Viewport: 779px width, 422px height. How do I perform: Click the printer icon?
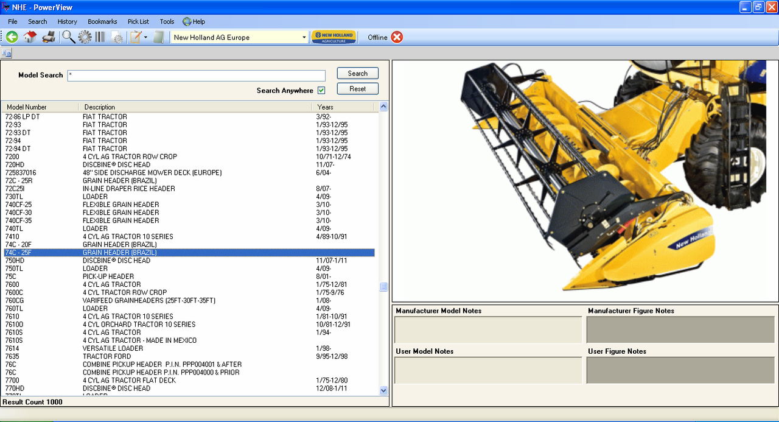49,37
